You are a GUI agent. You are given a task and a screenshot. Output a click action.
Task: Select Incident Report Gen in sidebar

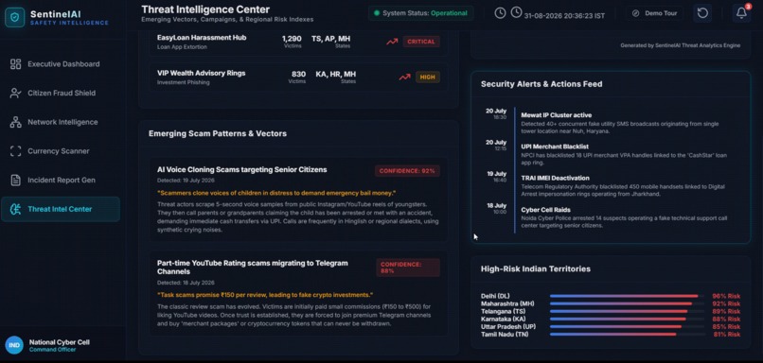click(x=61, y=181)
